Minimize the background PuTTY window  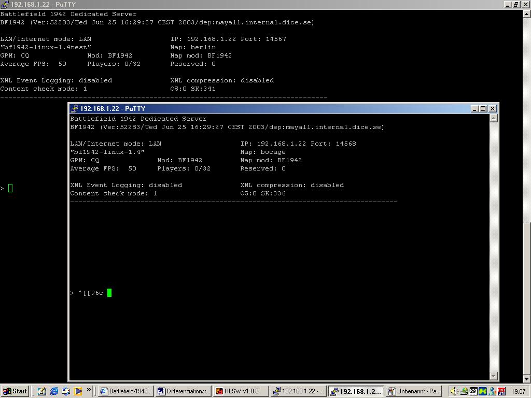[507, 4]
